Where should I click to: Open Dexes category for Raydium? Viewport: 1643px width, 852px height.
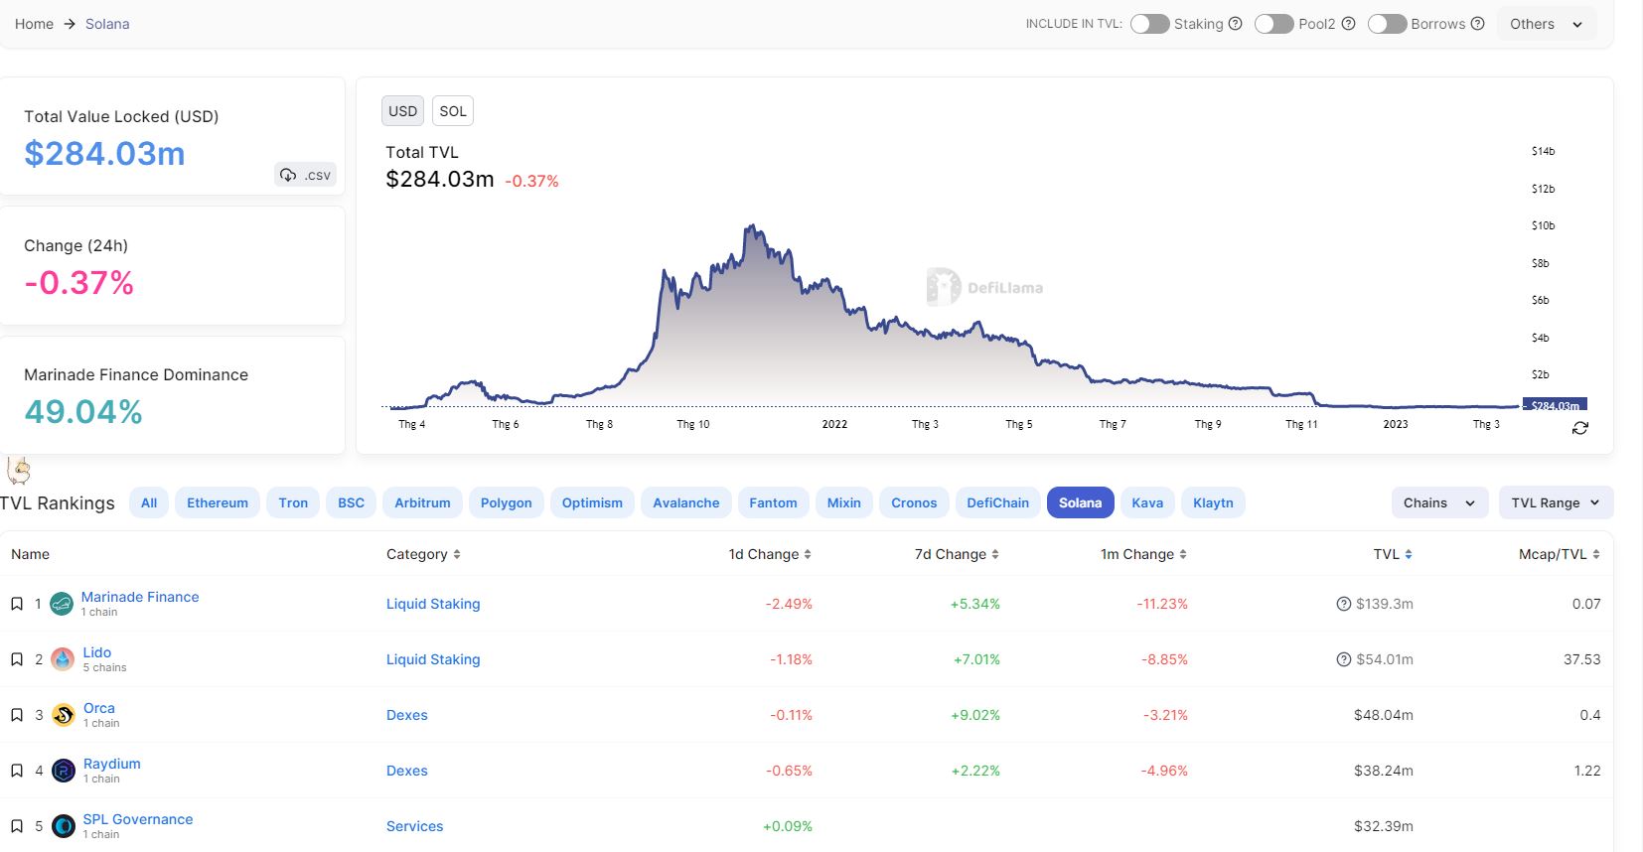coord(407,771)
